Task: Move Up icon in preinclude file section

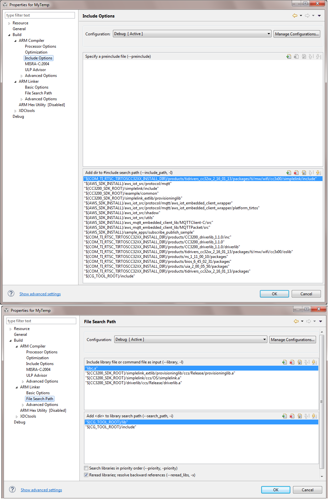Action: click(311, 56)
